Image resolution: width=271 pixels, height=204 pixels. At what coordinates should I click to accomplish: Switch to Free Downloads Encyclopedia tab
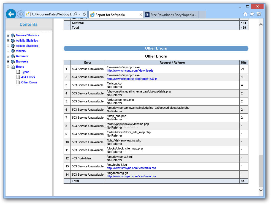171,15
